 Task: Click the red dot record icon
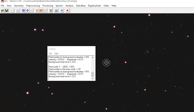point(67,11)
